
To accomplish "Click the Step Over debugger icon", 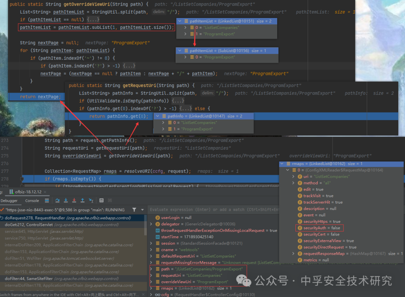I will point(57,200).
